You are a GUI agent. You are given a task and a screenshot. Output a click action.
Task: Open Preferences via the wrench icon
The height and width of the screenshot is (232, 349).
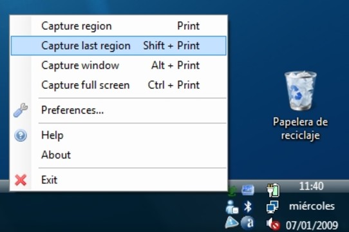pos(21,110)
